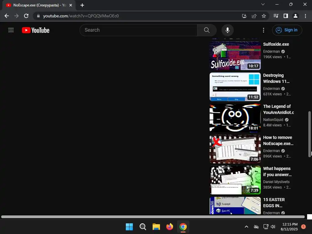The image size is (312, 234).
Task: Open 15 EASTER EGGS IN title
Action: click(x=274, y=203)
